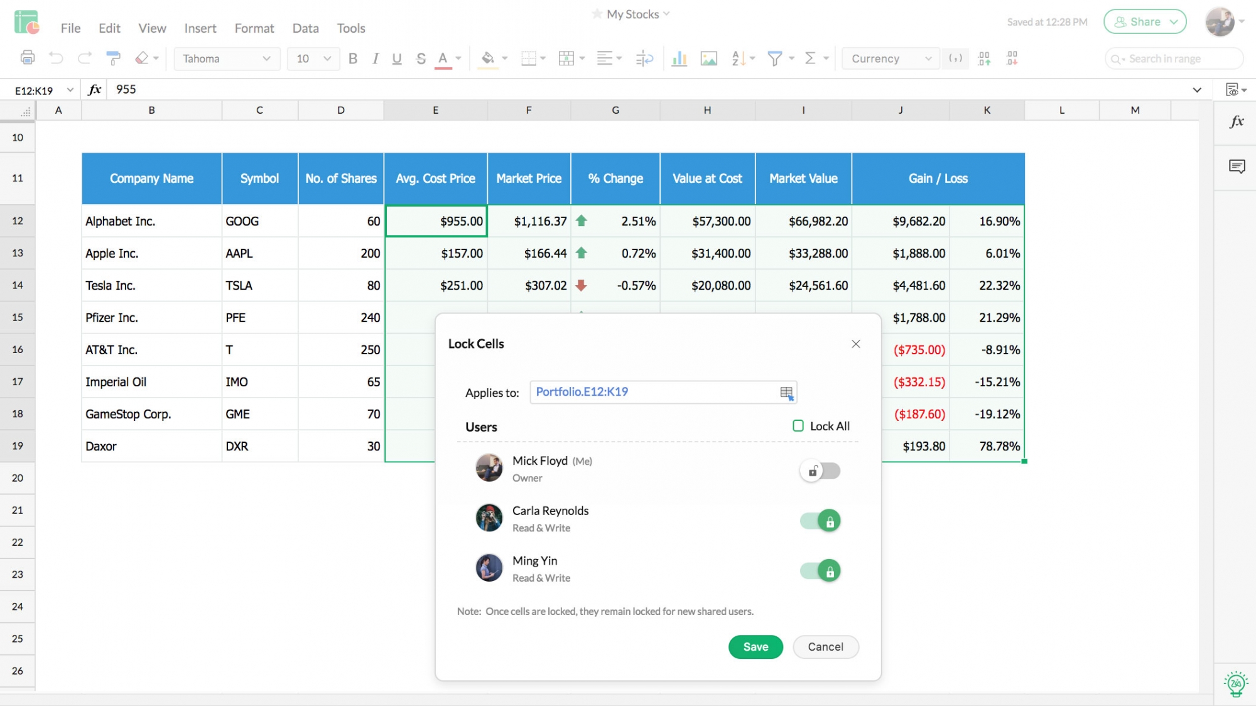Enable Lock All checkbox

(x=797, y=425)
